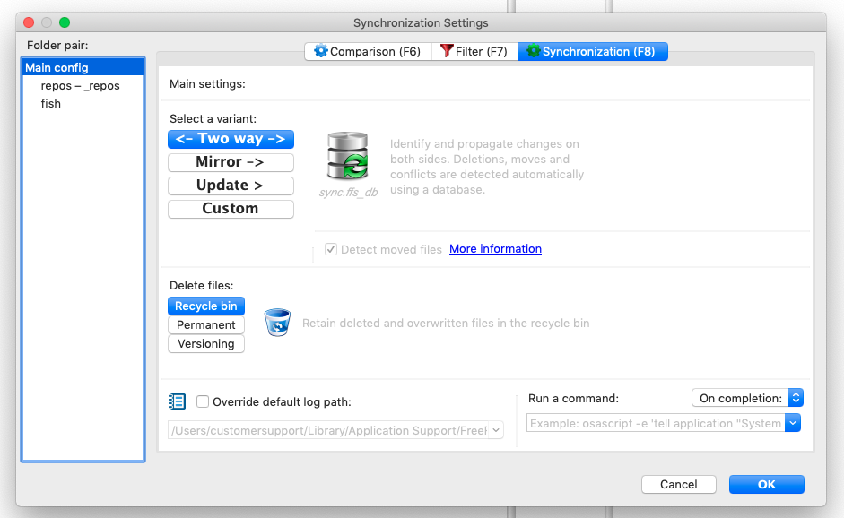
Task: Click the green gear Synchronization icon
Action: 533,51
